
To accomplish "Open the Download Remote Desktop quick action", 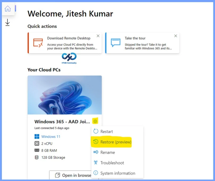I will pyautogui.click(x=65, y=43).
